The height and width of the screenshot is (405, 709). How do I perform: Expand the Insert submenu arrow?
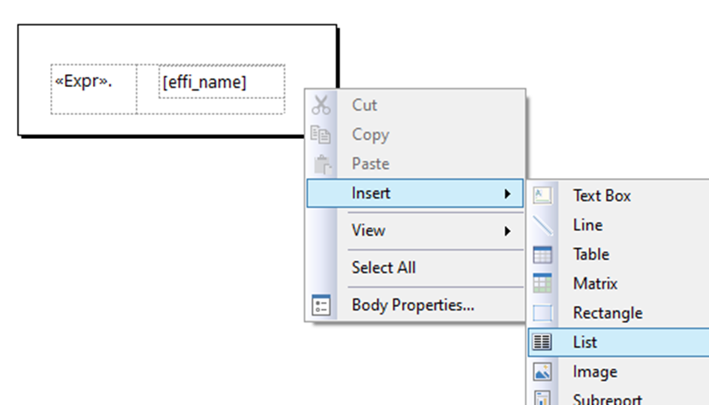point(508,194)
